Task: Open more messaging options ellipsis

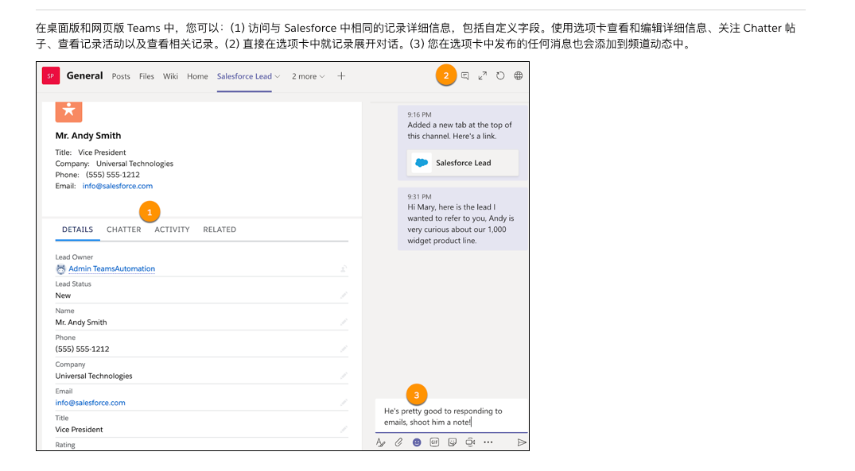Action: (488, 442)
